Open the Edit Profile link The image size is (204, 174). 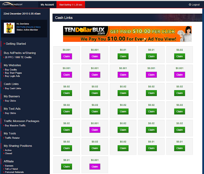coord(21,27)
